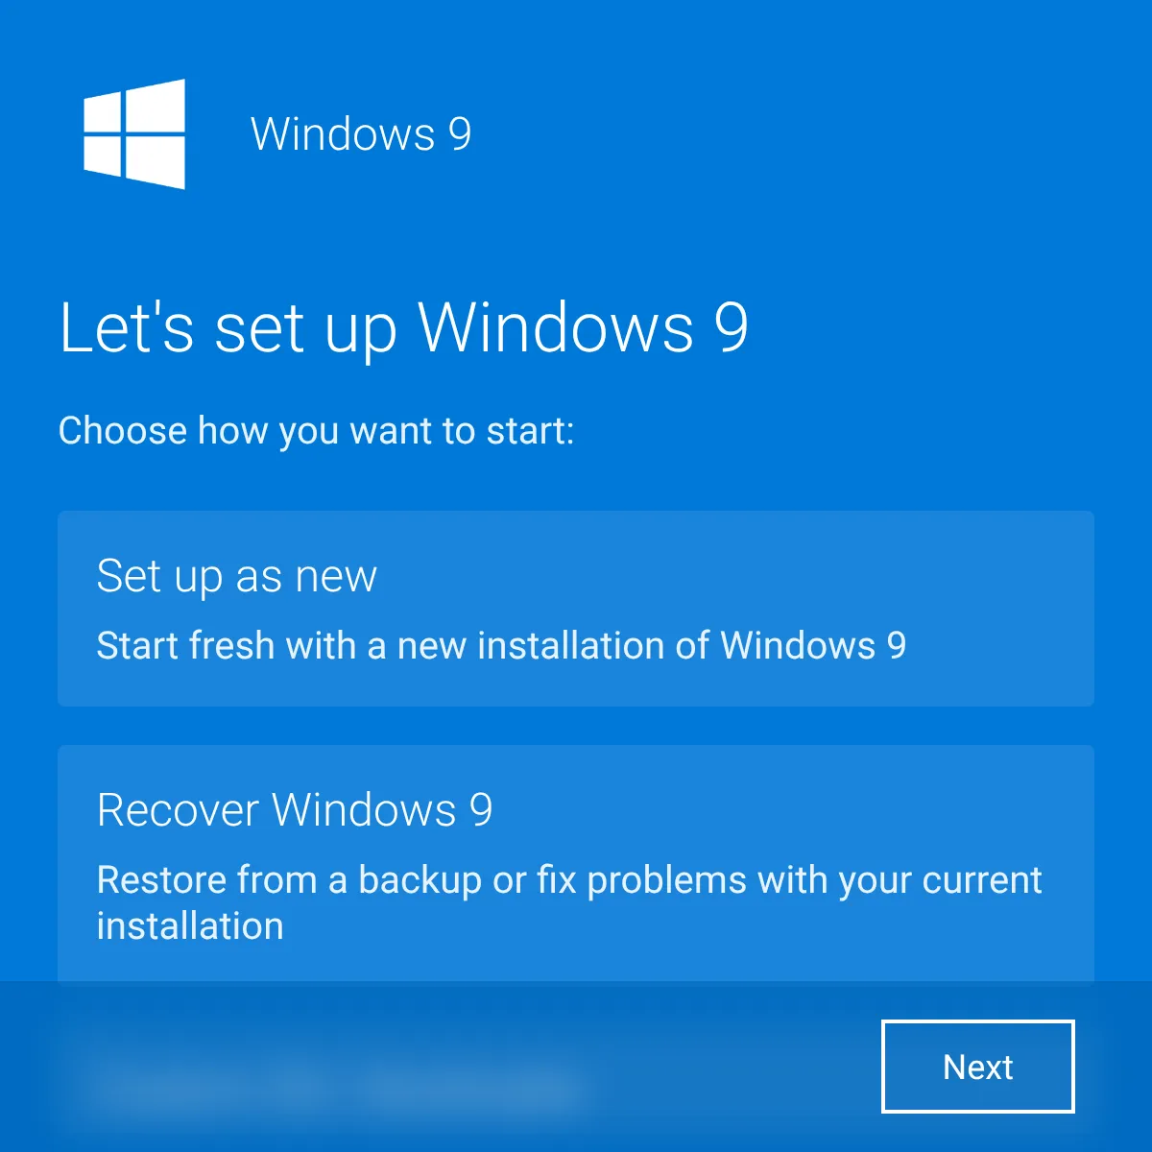This screenshot has width=1152, height=1152.
Task: Click the "Restore from a backup" description line
Action: pyautogui.click(x=569, y=880)
